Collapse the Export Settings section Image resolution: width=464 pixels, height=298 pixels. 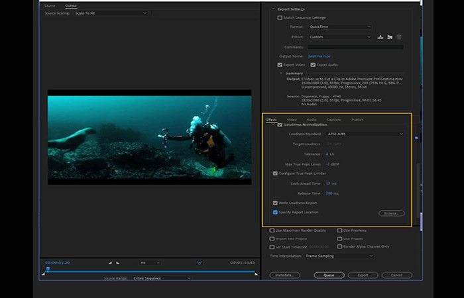(273, 9)
